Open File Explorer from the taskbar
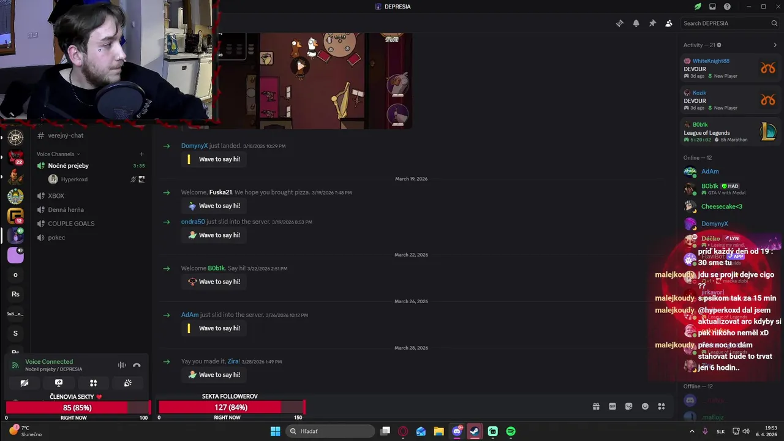The width and height of the screenshot is (784, 441). tap(439, 431)
